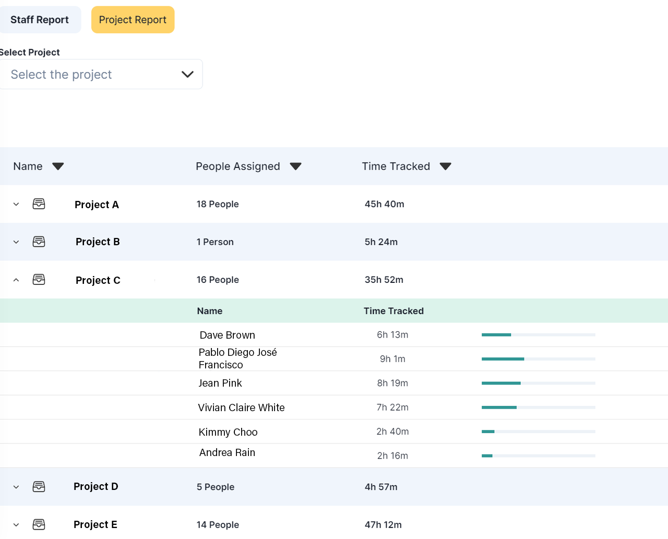Expand the Project D row
Viewport: 668px width, 539px height.
tap(16, 486)
